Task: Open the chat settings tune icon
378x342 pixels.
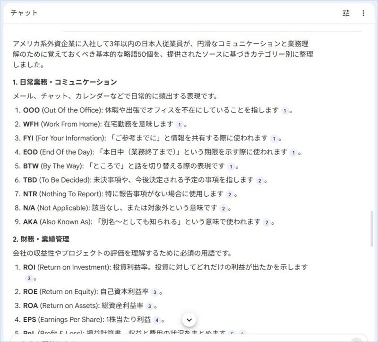Action: [x=346, y=13]
